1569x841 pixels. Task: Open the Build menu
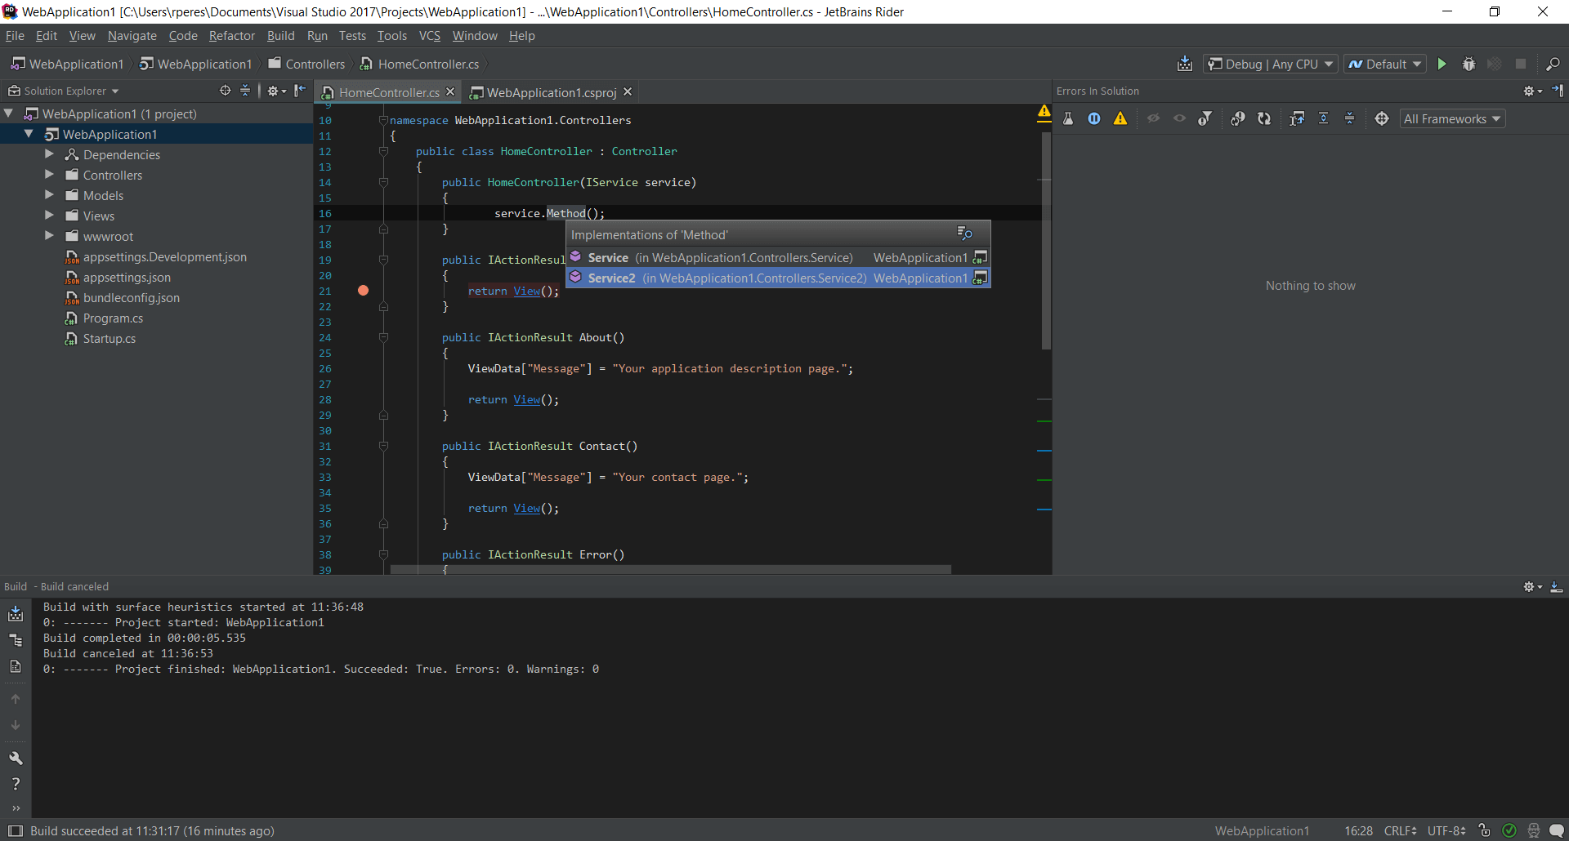pyautogui.click(x=280, y=36)
